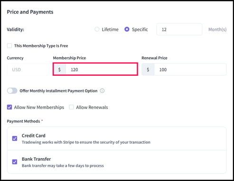Image resolution: width=234 pixels, height=181 pixels.
Task: Click the Lifetime label text
Action: point(110,29)
